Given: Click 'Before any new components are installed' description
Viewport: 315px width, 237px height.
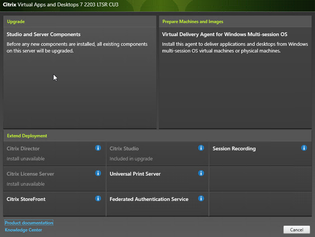Looking at the screenshot, I should [77, 47].
